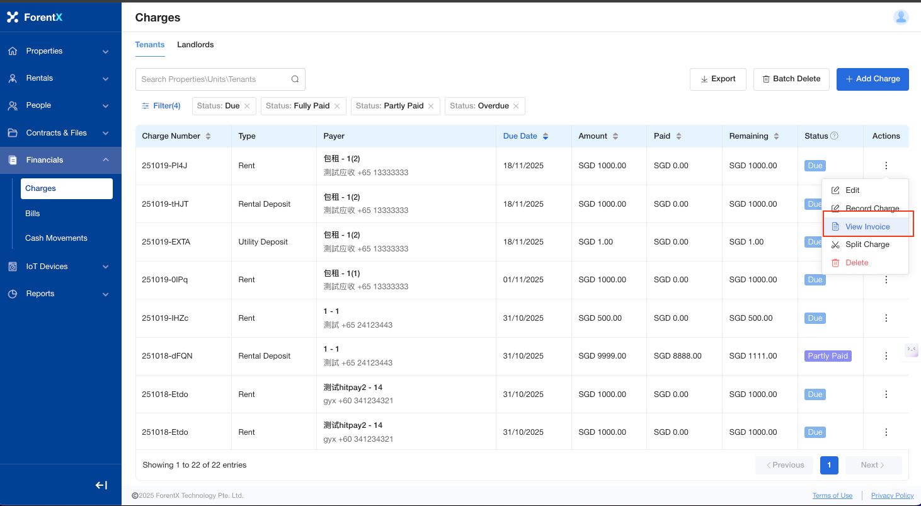Remove the Status: Overdue filter chip
The height and width of the screenshot is (506, 921).
tap(516, 106)
